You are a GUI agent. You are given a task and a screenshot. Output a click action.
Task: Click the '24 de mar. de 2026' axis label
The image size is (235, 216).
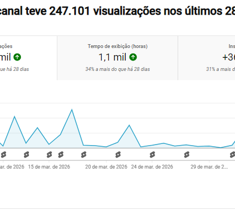coord(152,167)
